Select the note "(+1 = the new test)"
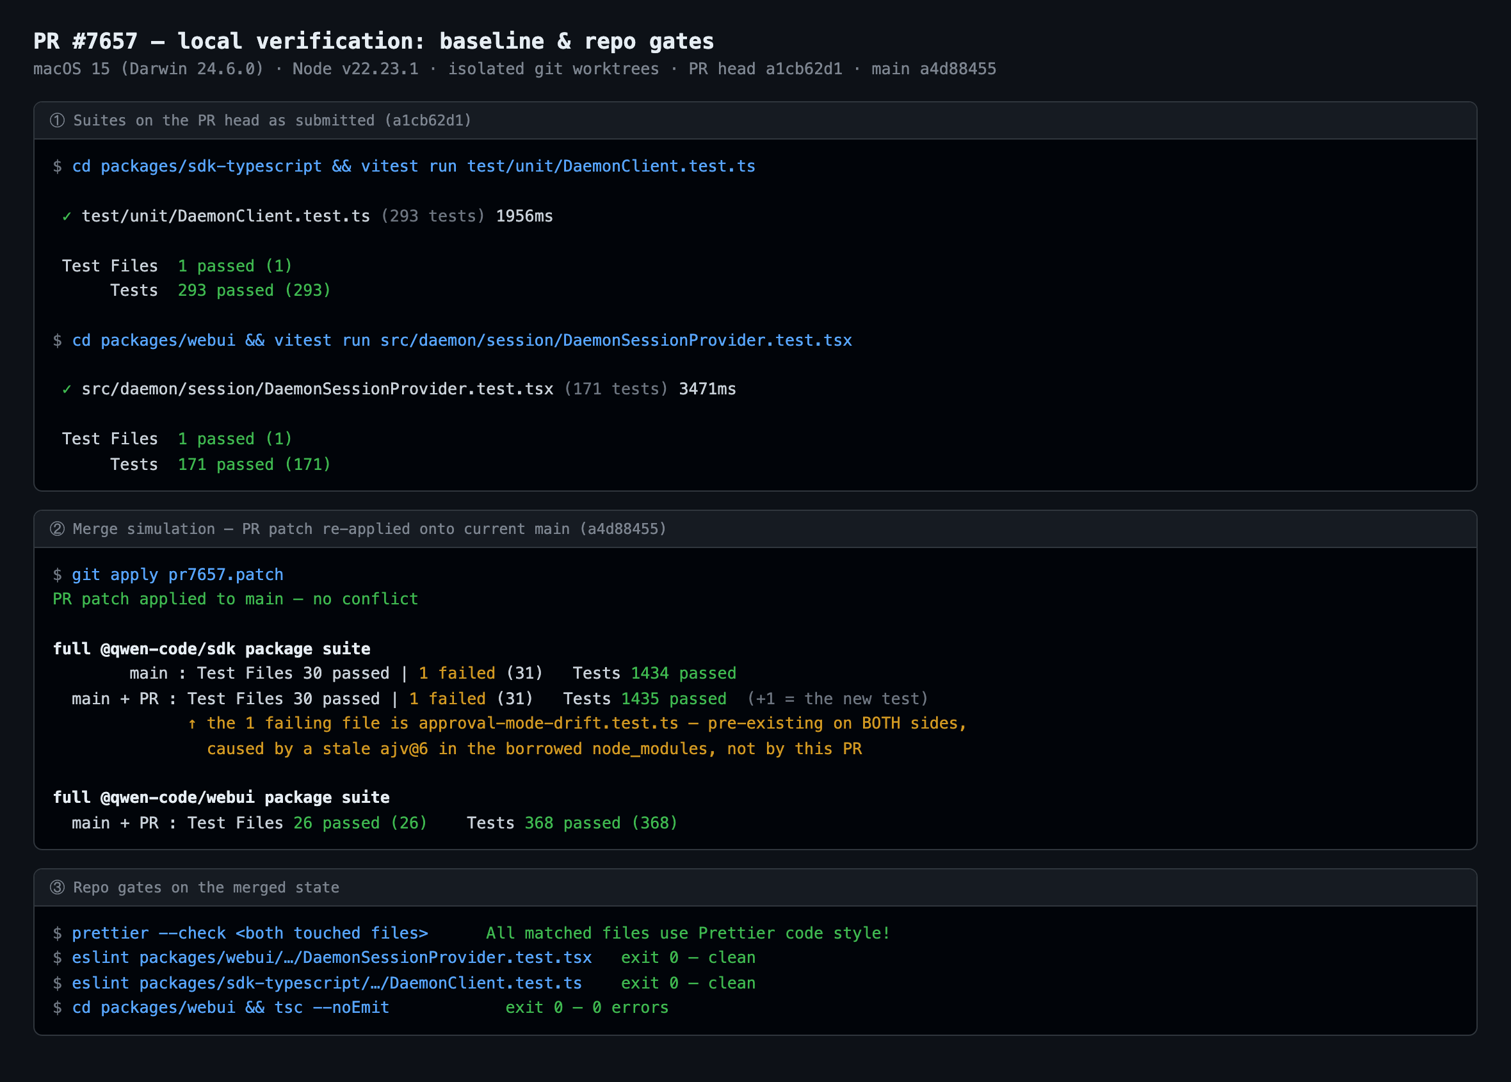The height and width of the screenshot is (1082, 1511). click(x=838, y=699)
